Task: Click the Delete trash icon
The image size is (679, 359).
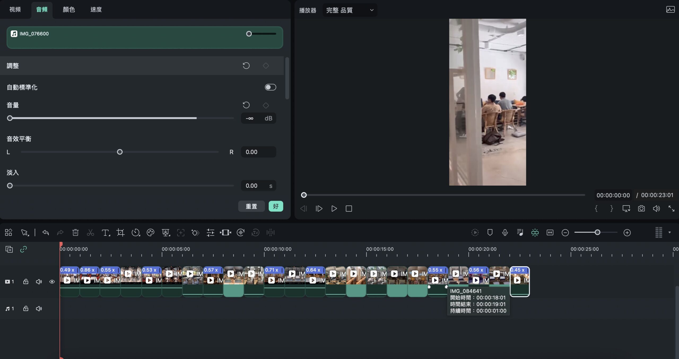Action: (75, 233)
